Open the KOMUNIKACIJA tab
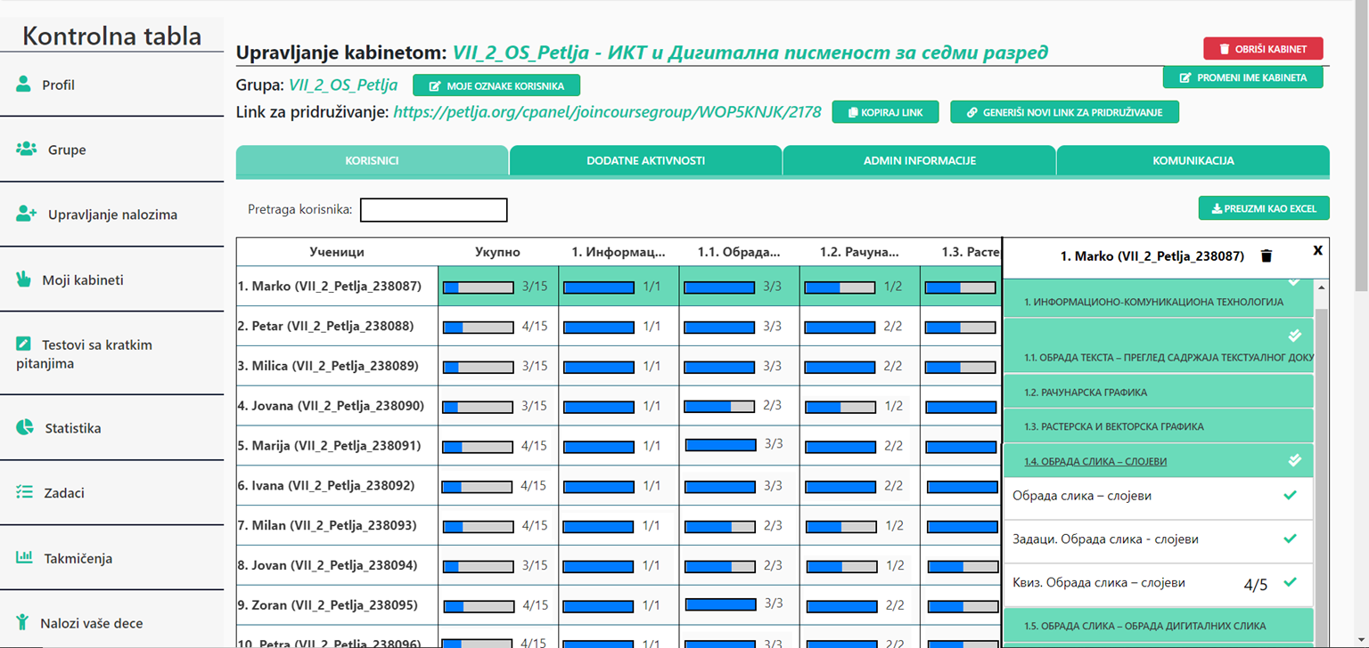Viewport: 1369px width, 648px height. pyautogui.click(x=1193, y=161)
